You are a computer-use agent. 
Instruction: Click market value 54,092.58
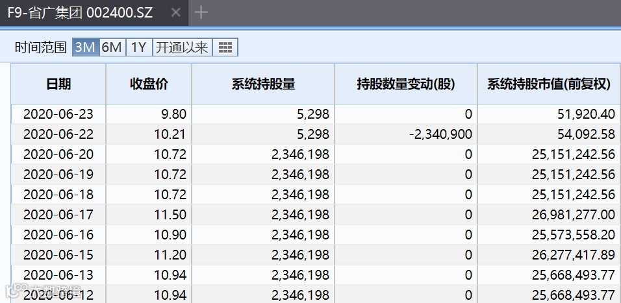[586, 134]
